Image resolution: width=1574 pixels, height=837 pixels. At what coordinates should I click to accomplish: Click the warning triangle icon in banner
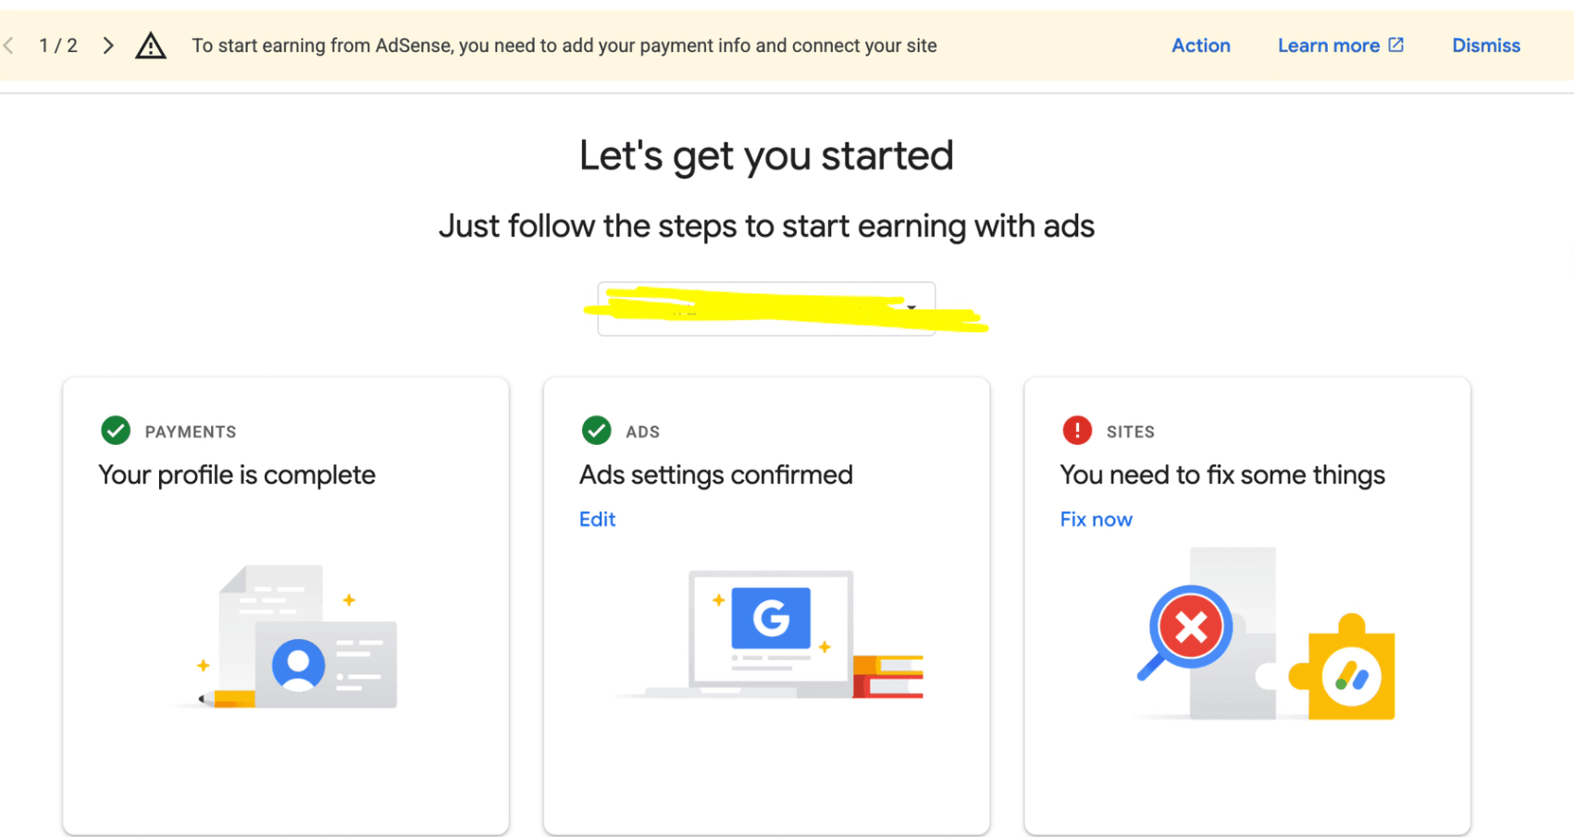tap(151, 45)
